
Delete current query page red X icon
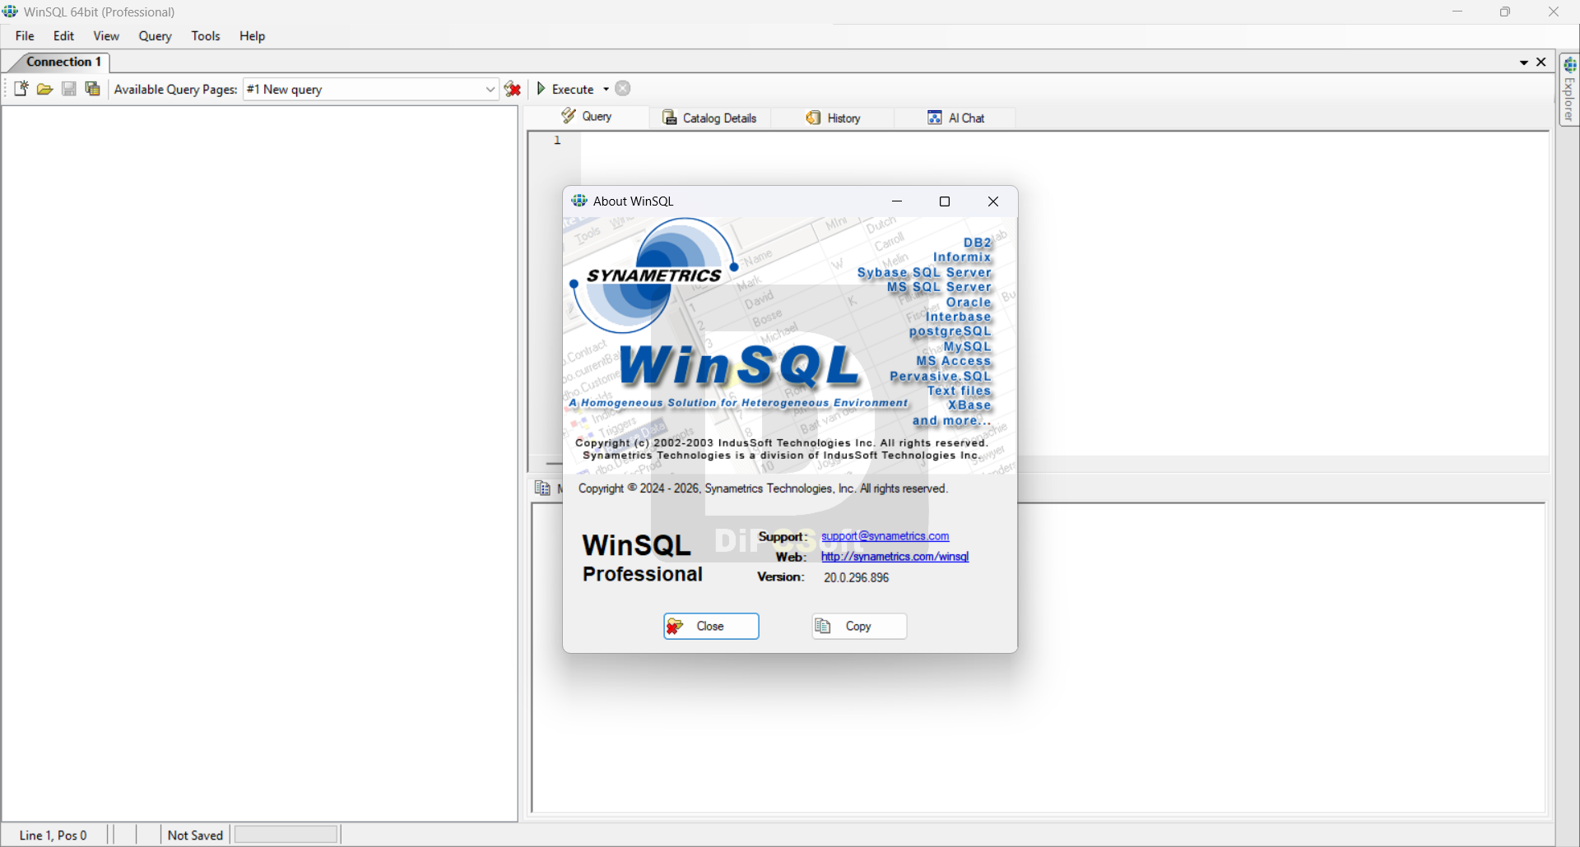[513, 89]
